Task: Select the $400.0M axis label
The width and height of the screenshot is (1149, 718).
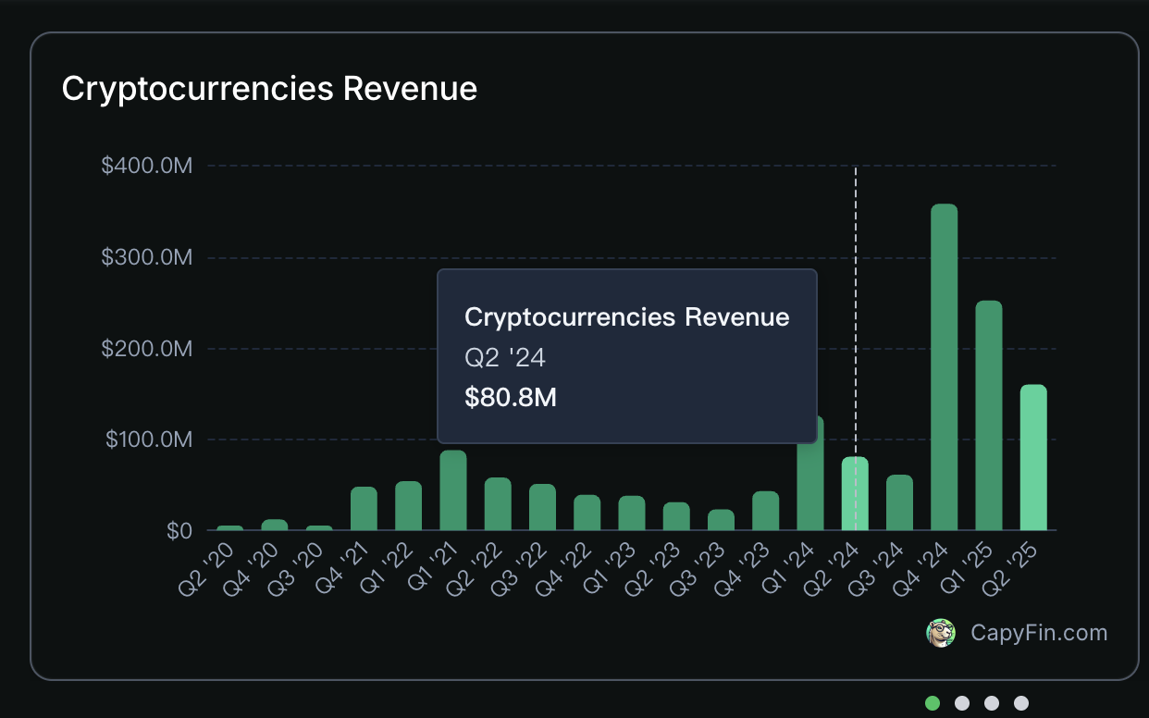Action: click(147, 165)
